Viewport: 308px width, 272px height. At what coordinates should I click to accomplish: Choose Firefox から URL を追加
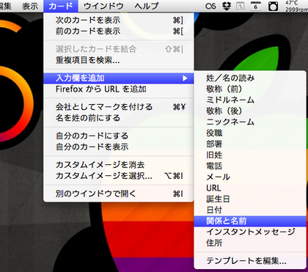(x=119, y=89)
